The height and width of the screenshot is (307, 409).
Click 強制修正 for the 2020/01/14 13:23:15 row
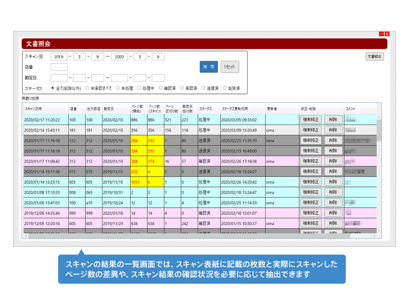pyautogui.click(x=311, y=182)
